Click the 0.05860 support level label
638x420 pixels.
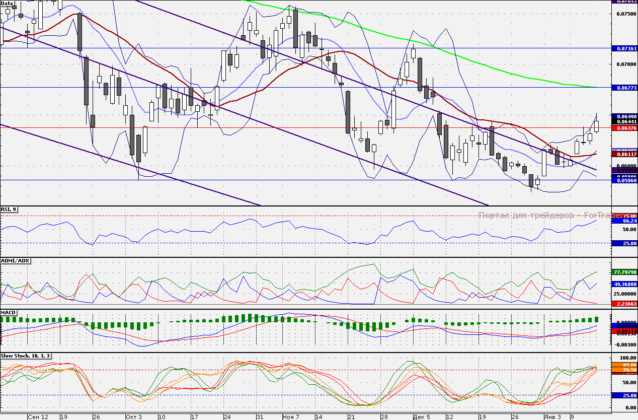click(x=624, y=180)
